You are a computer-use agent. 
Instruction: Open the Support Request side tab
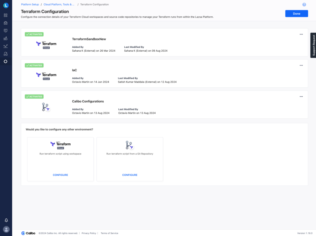pyautogui.click(x=313, y=45)
